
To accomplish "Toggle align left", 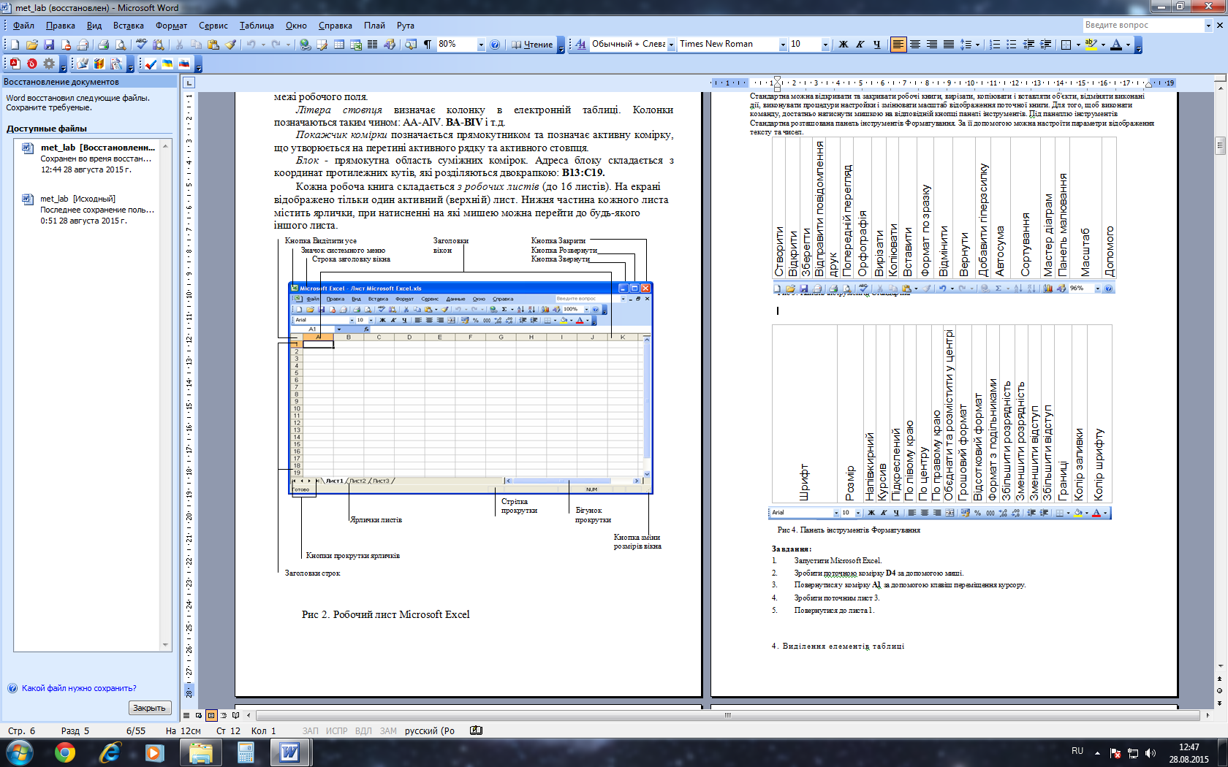I will tap(898, 45).
